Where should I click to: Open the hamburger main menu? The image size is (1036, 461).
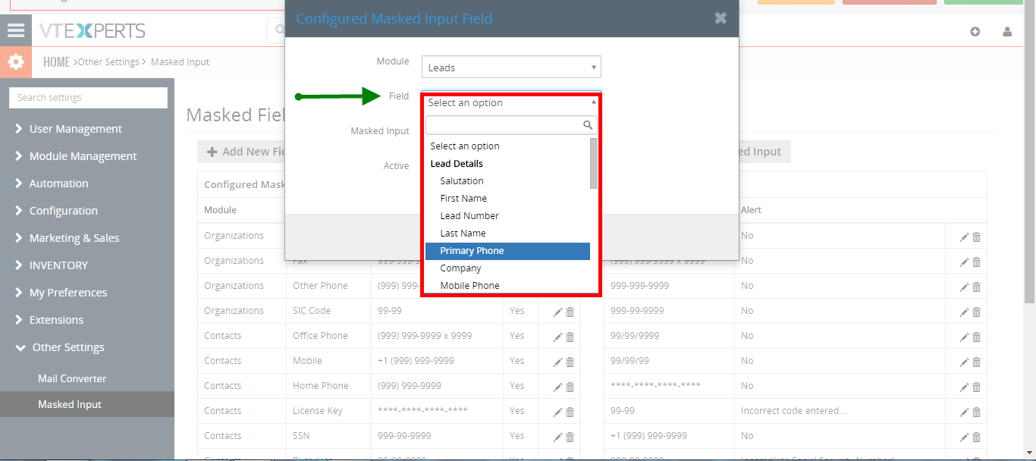(16, 30)
